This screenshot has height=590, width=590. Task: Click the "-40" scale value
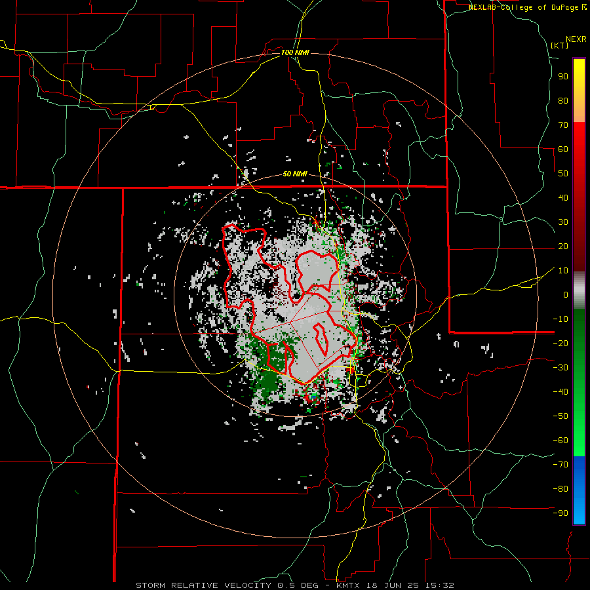click(560, 392)
